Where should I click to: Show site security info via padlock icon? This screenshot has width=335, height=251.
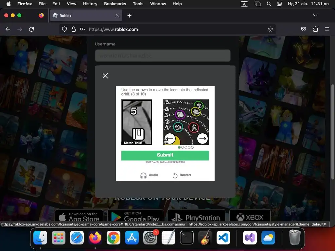click(x=74, y=29)
